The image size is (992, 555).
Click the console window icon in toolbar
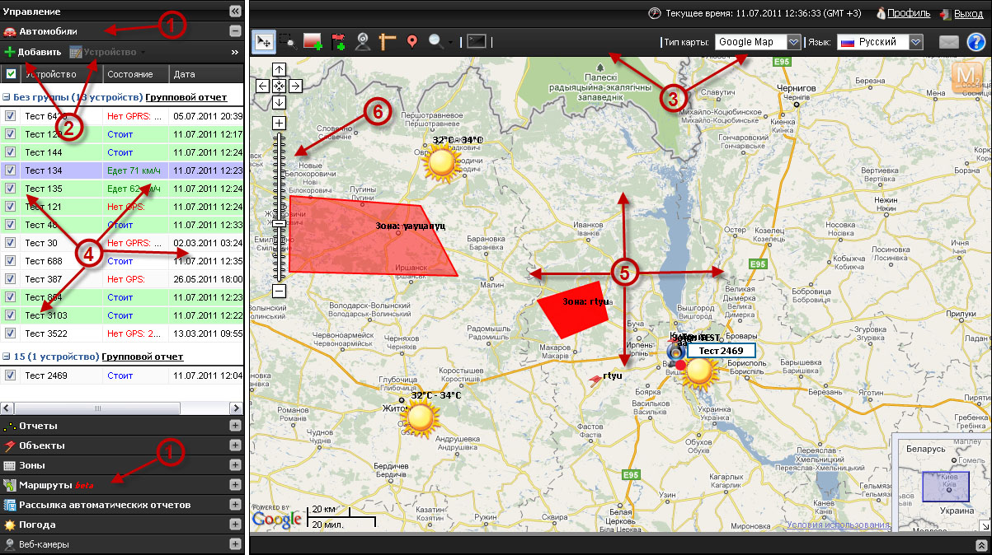pos(476,41)
